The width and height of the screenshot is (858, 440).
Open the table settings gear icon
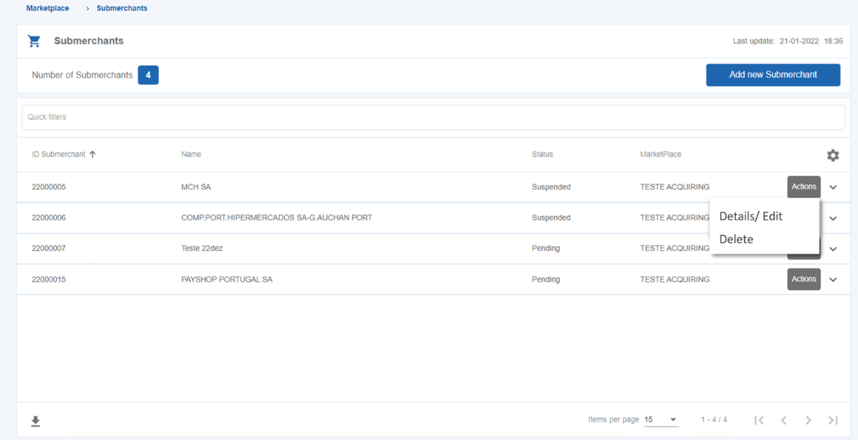tap(833, 155)
